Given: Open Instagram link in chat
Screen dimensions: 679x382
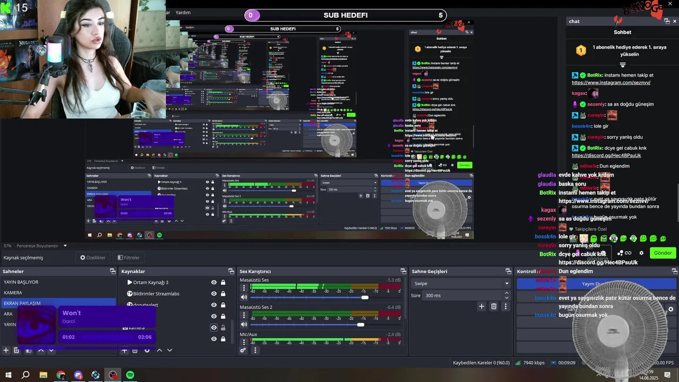Looking at the screenshot, I should 611,83.
